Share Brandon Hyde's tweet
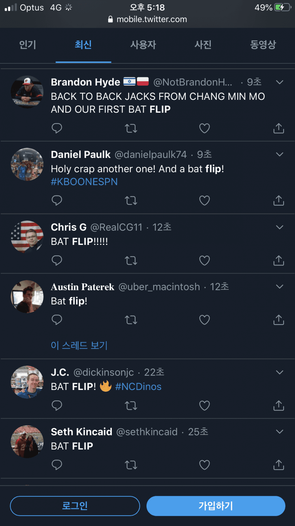This screenshot has height=526, width=295. [278, 128]
